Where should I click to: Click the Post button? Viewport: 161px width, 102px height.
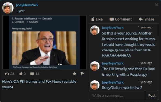coord(152,95)
